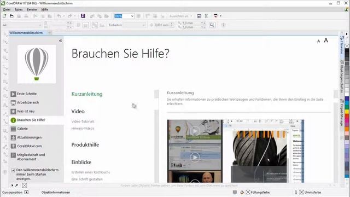Select the Willkommensbildschirm tab
The width and height of the screenshot is (350, 197).
26,33
